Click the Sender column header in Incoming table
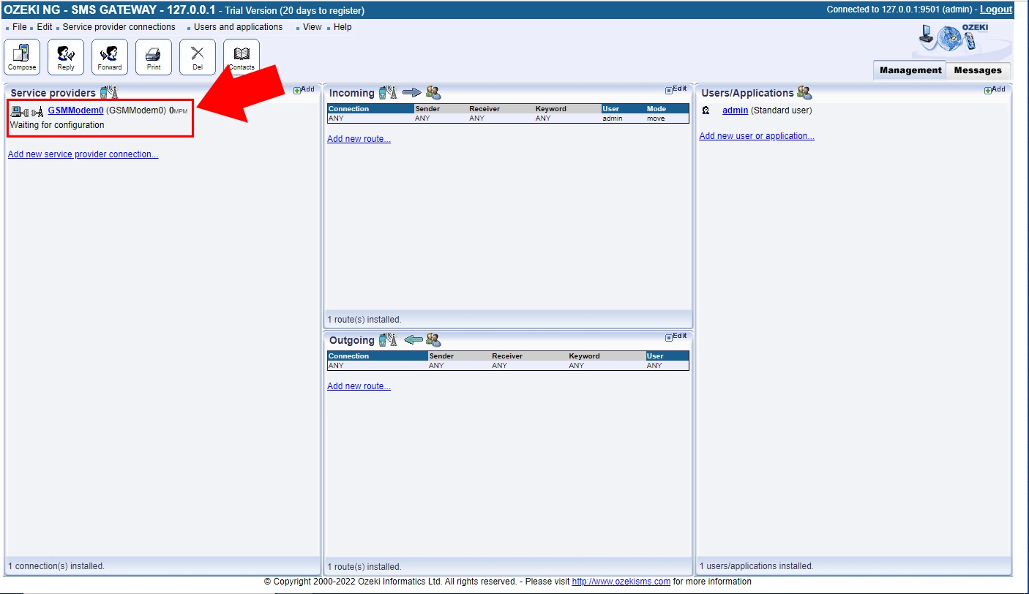 441,109
